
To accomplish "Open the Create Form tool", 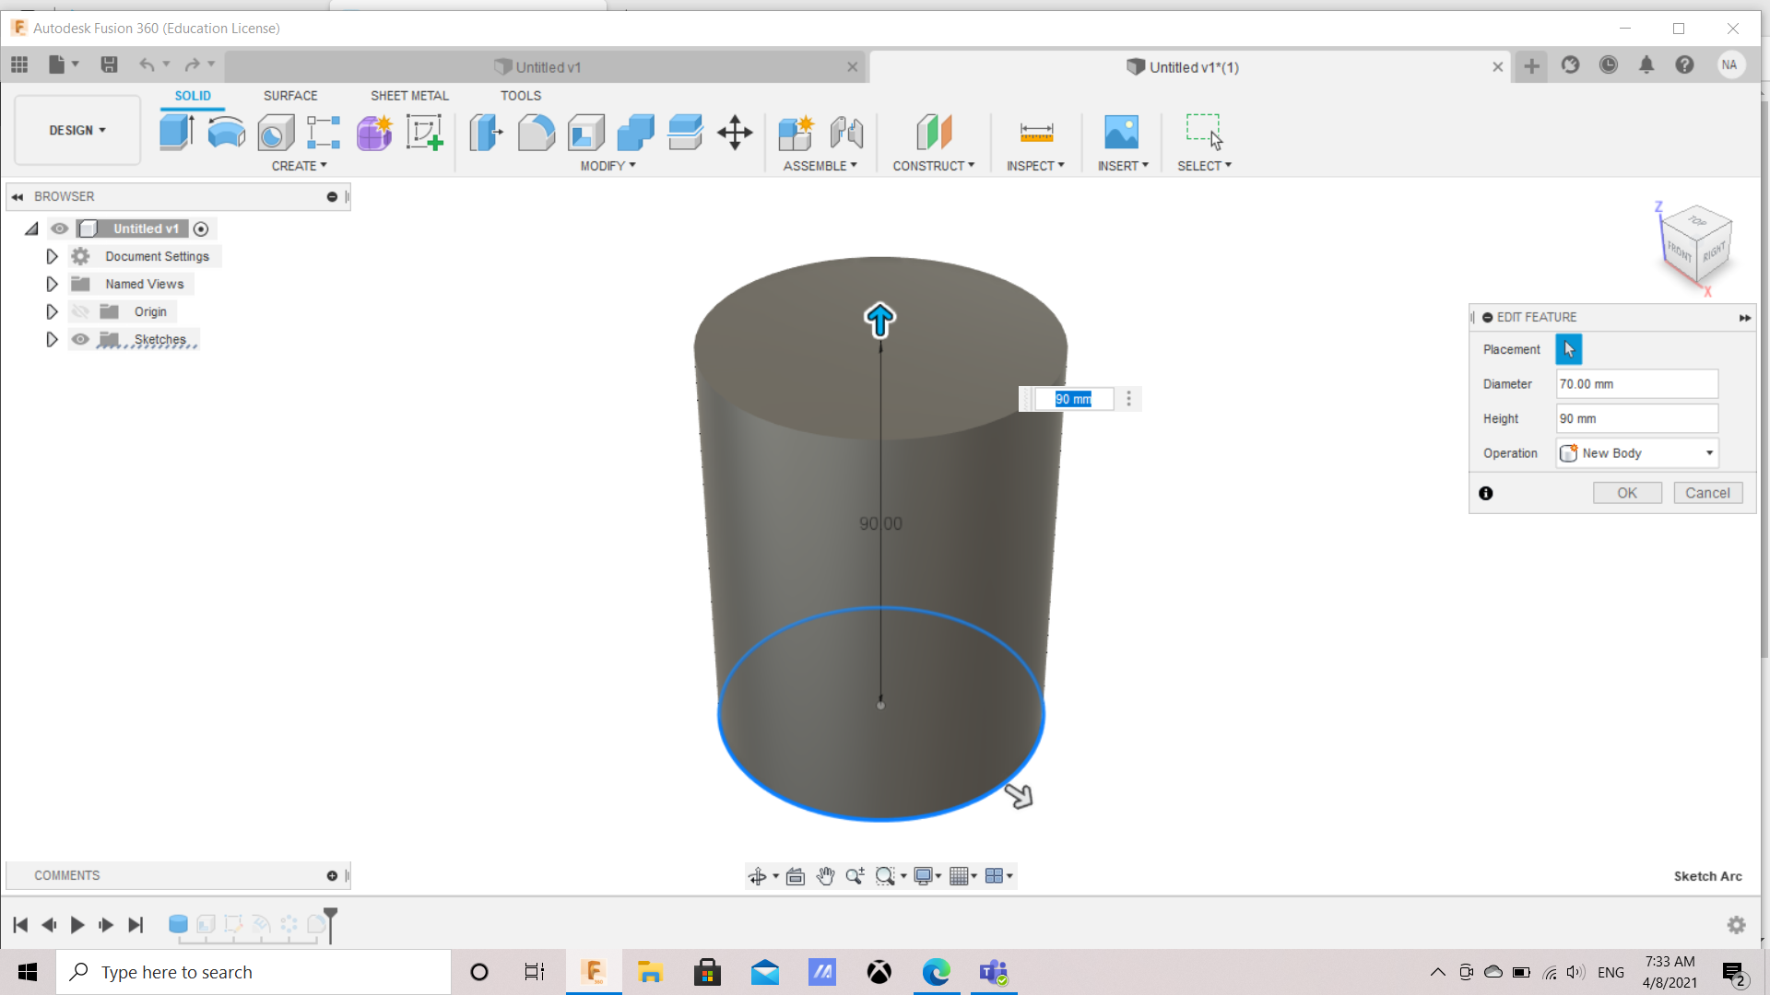I will click(374, 132).
